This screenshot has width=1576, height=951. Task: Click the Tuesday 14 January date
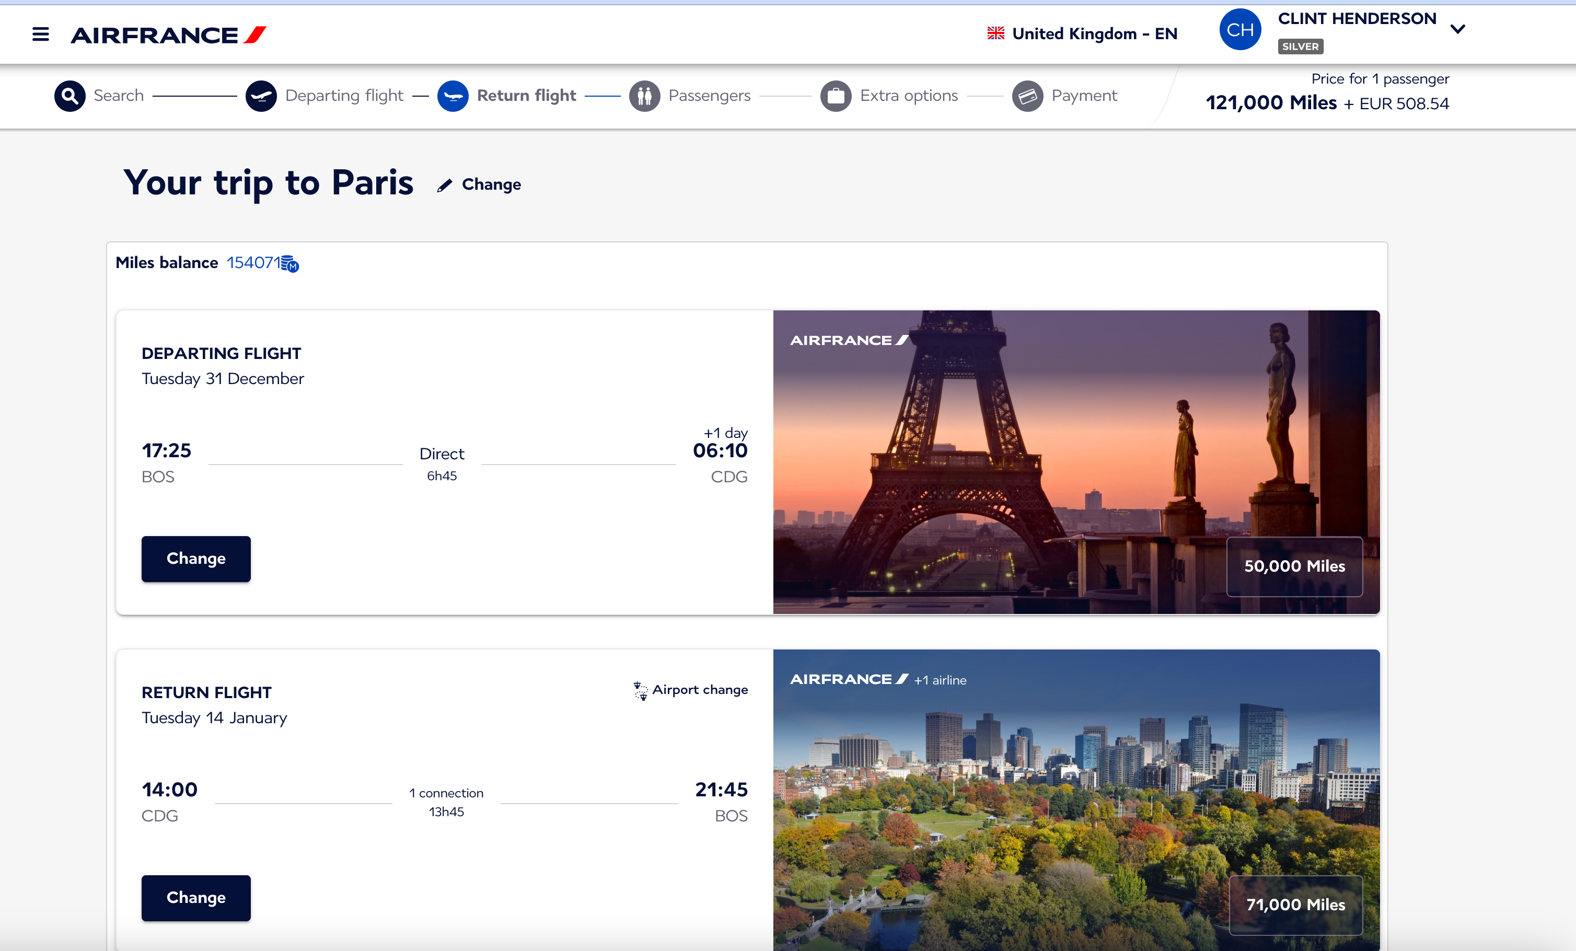point(214,717)
